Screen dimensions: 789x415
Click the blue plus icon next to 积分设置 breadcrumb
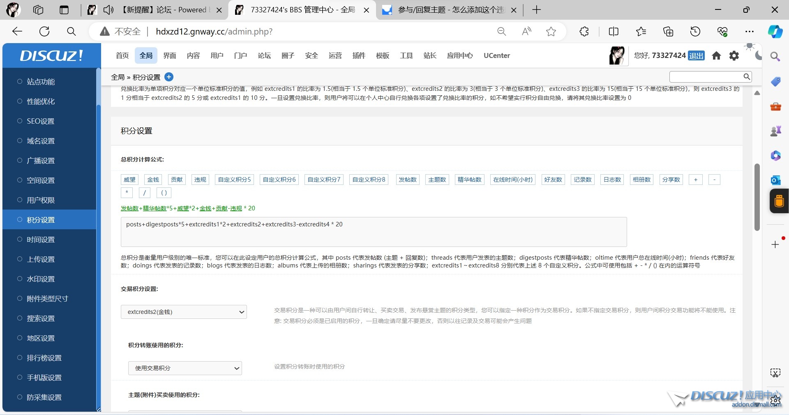(169, 77)
